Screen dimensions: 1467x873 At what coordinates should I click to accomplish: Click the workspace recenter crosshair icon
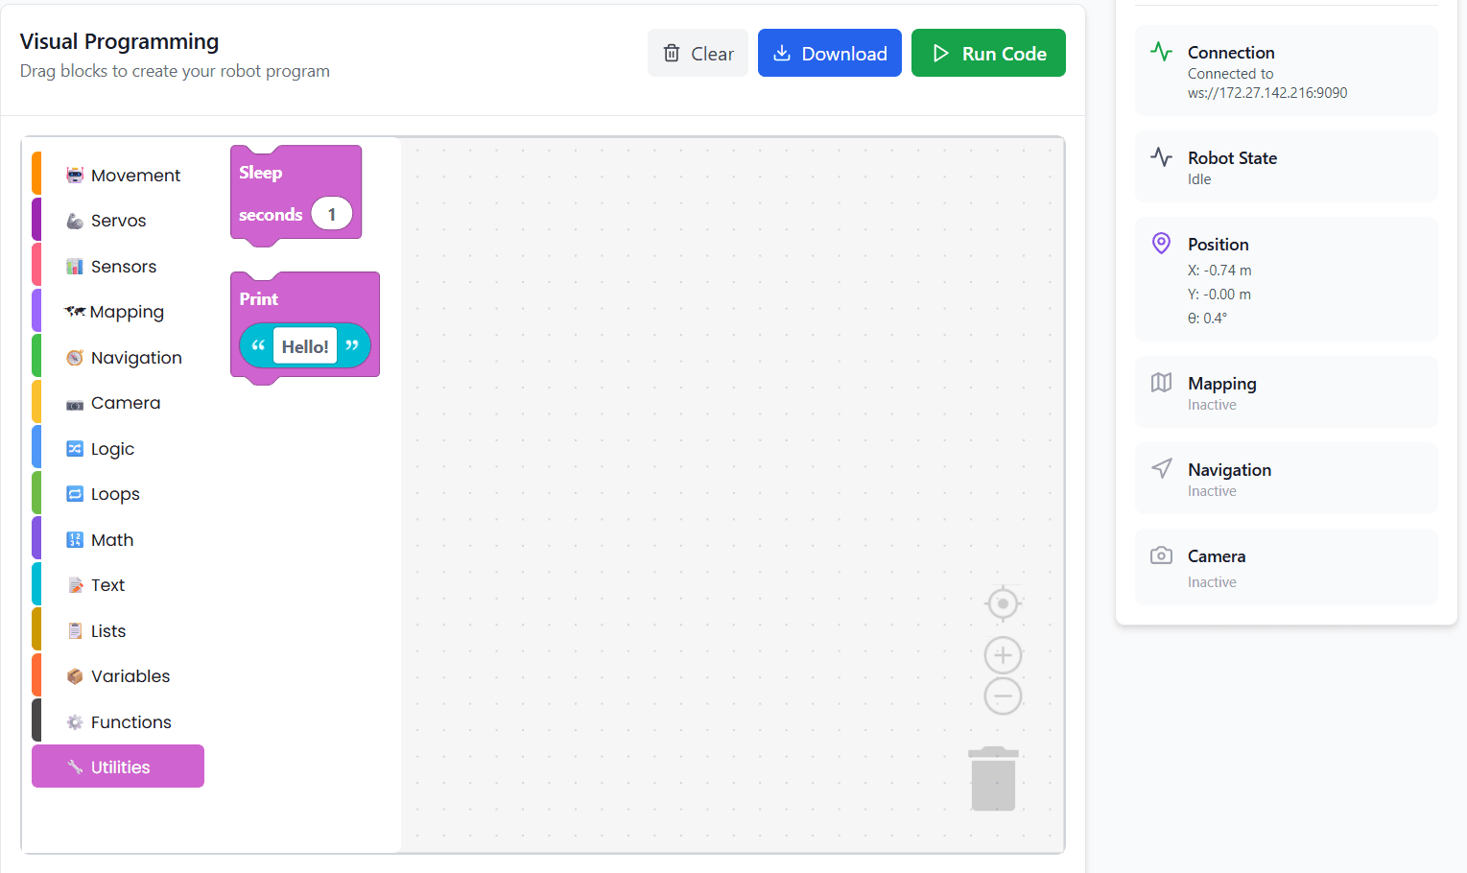(1003, 603)
